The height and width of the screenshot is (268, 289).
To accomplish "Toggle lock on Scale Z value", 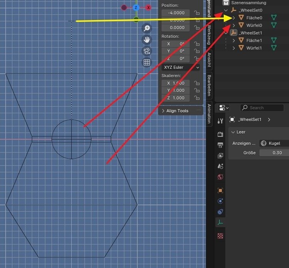I will pos(197,98).
